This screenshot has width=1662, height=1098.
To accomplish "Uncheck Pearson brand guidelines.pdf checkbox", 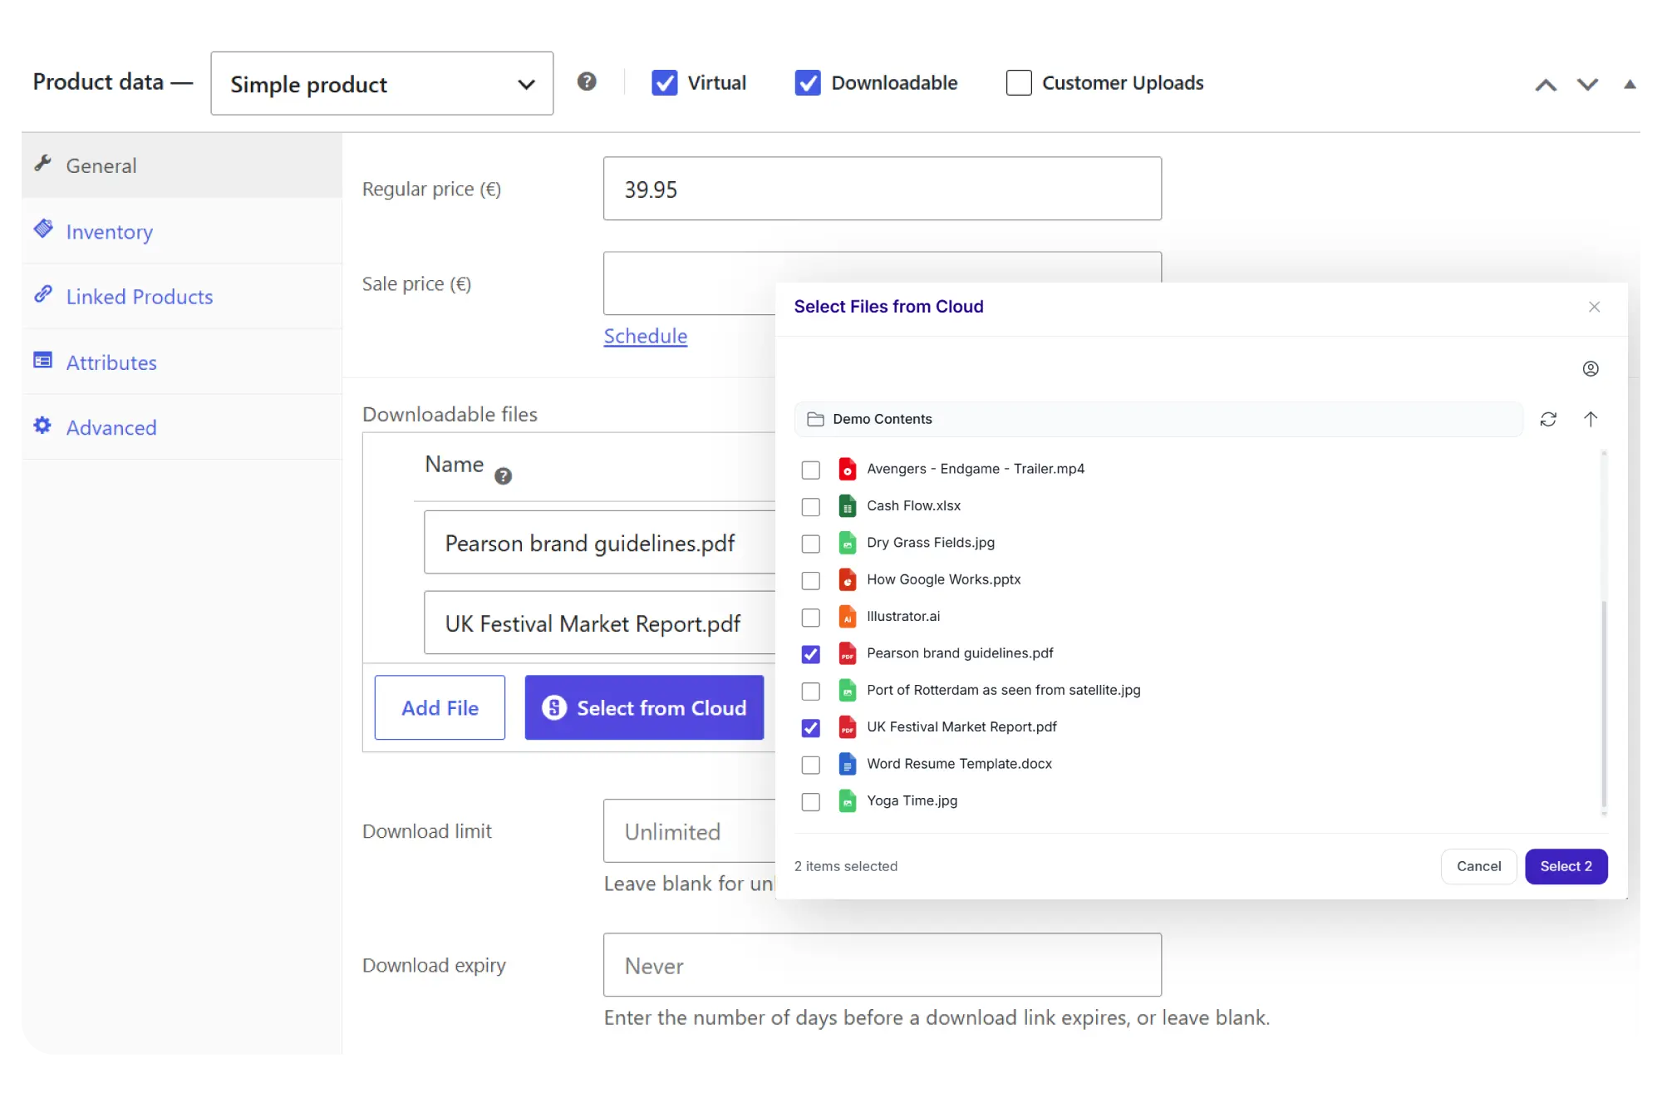I will coord(810,654).
